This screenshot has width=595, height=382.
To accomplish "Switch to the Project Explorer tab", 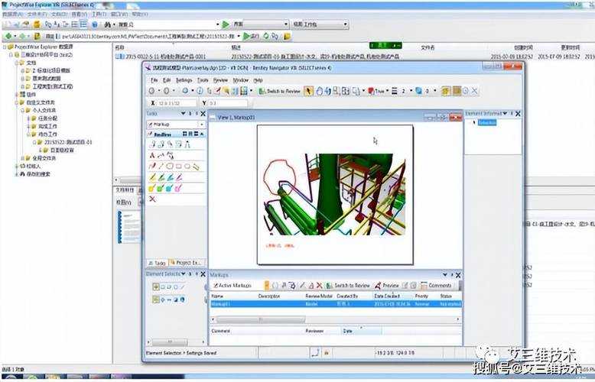I will click(x=187, y=261).
